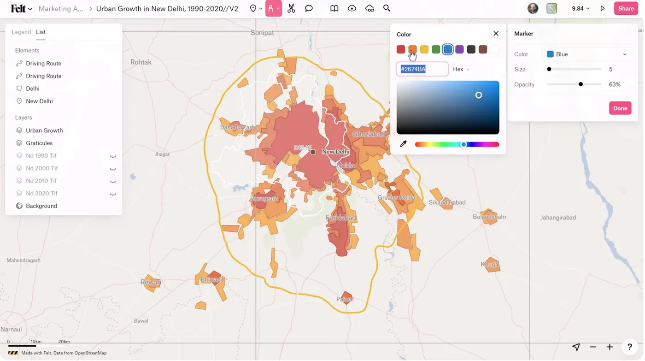Click the cloud upload icon
Viewport: 645px width, 361px height.
coord(352,8)
